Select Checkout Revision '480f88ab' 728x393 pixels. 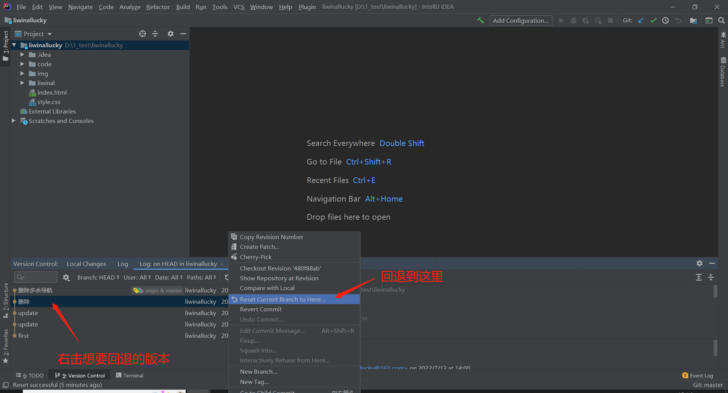click(x=294, y=269)
